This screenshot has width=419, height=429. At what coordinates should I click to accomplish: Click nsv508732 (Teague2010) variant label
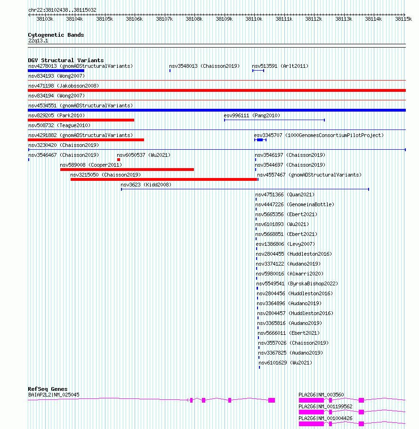(x=59, y=125)
